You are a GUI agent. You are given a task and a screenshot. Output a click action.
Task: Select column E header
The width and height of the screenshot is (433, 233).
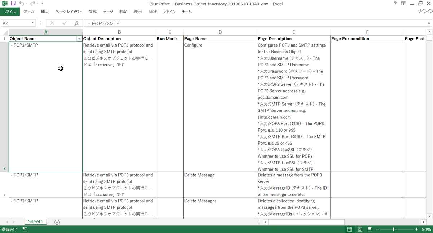click(x=294, y=32)
